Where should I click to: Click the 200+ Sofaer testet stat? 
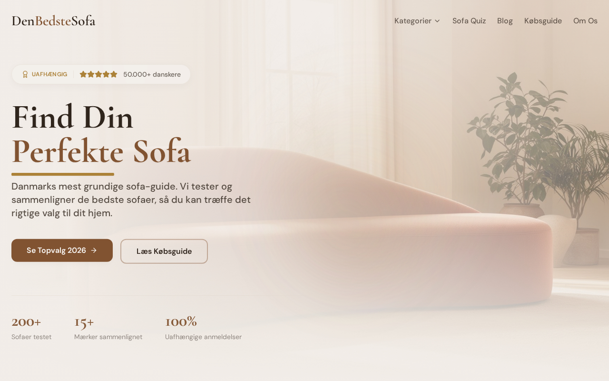tap(31, 328)
